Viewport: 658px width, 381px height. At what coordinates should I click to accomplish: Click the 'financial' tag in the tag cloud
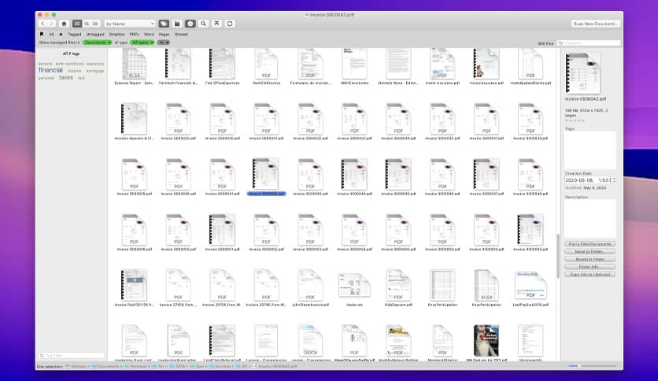(x=51, y=70)
